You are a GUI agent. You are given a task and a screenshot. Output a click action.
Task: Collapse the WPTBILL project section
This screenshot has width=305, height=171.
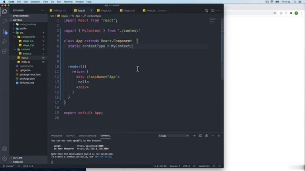[29, 20]
